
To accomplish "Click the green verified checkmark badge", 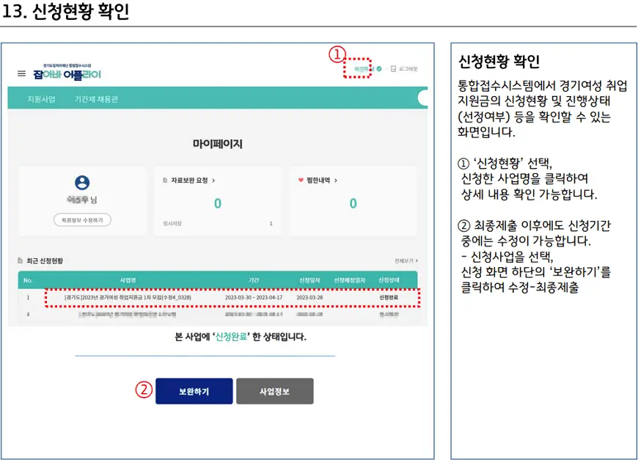I will (x=379, y=68).
